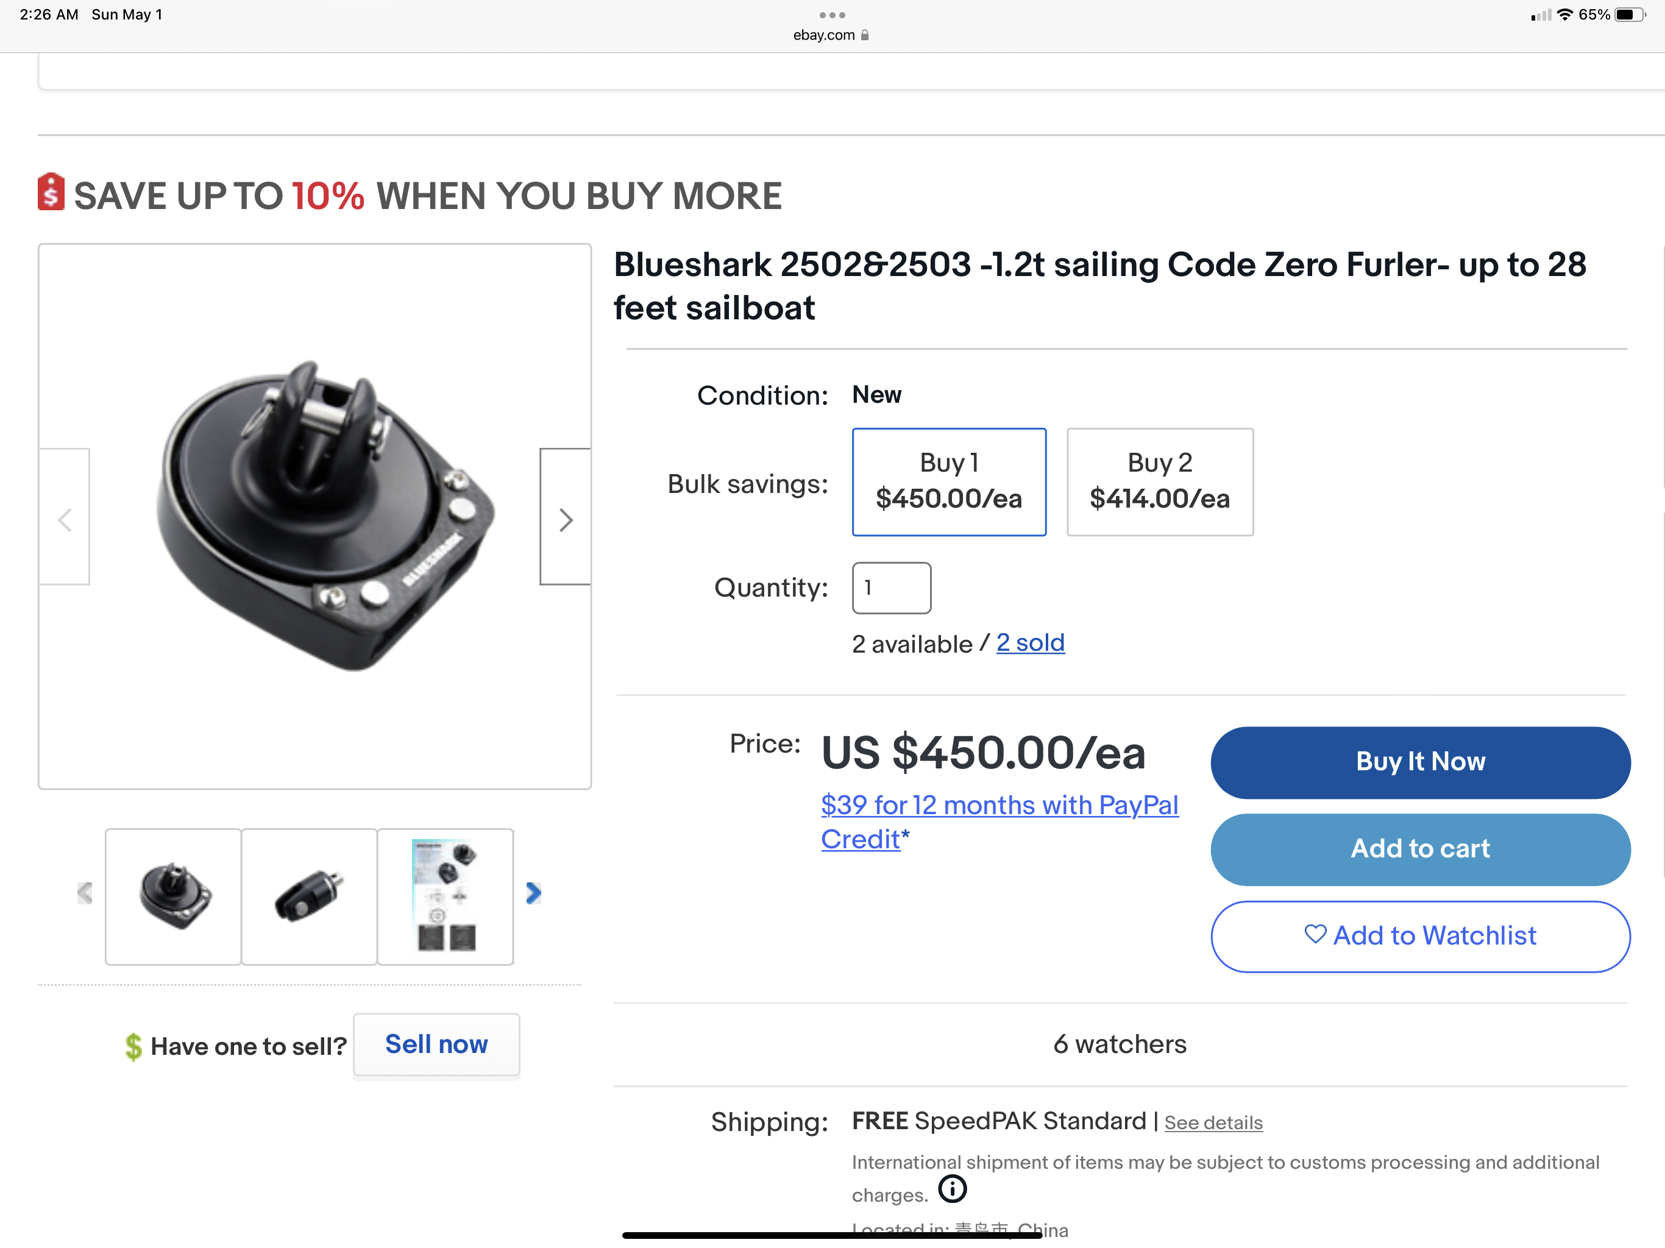
Task: Toggle Add to Watchlist heart button
Action: (x=1419, y=935)
